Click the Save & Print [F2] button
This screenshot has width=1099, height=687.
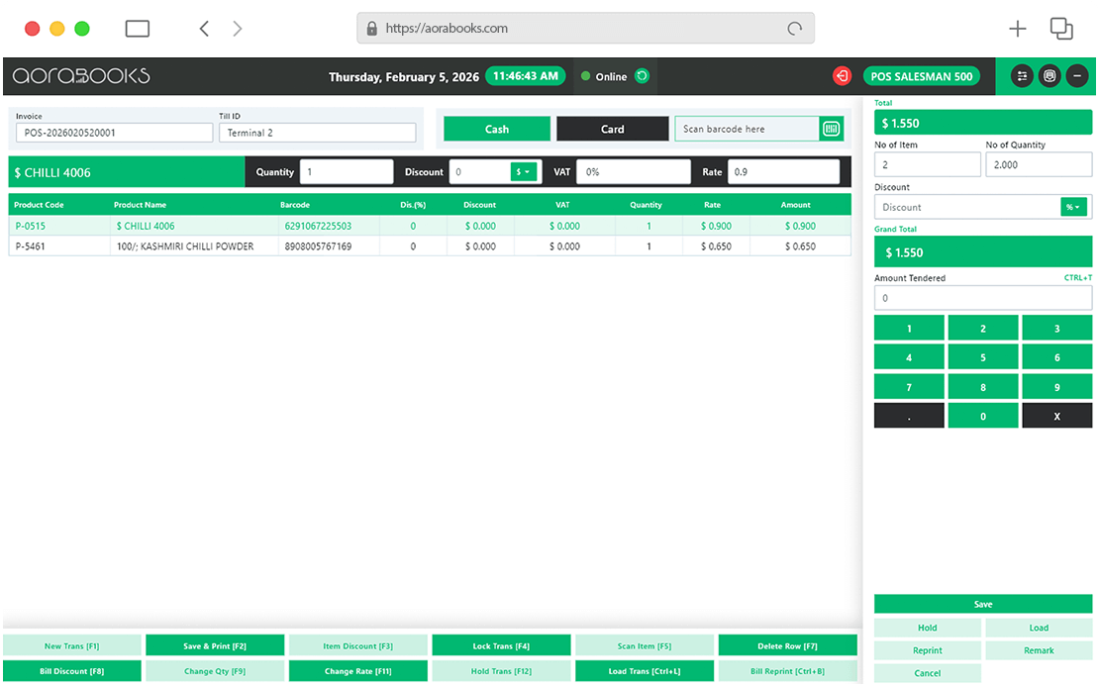click(x=215, y=646)
